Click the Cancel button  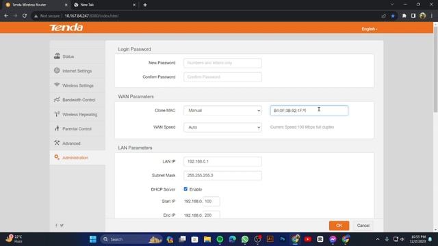tap(363, 225)
